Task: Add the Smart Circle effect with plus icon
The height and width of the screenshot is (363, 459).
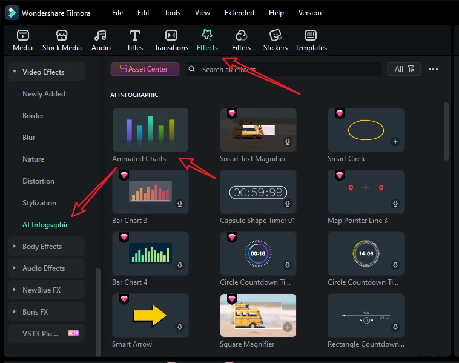Action: [x=395, y=142]
